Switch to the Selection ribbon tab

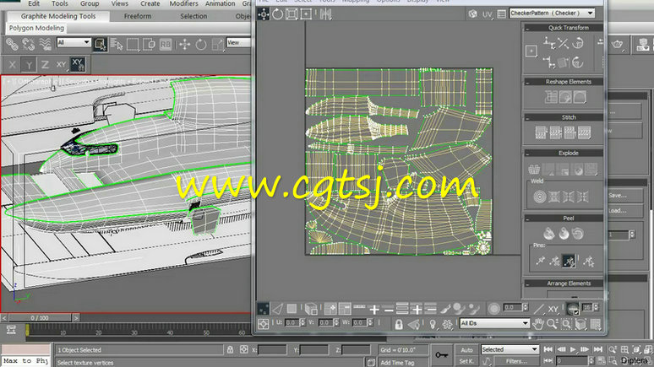193,16
